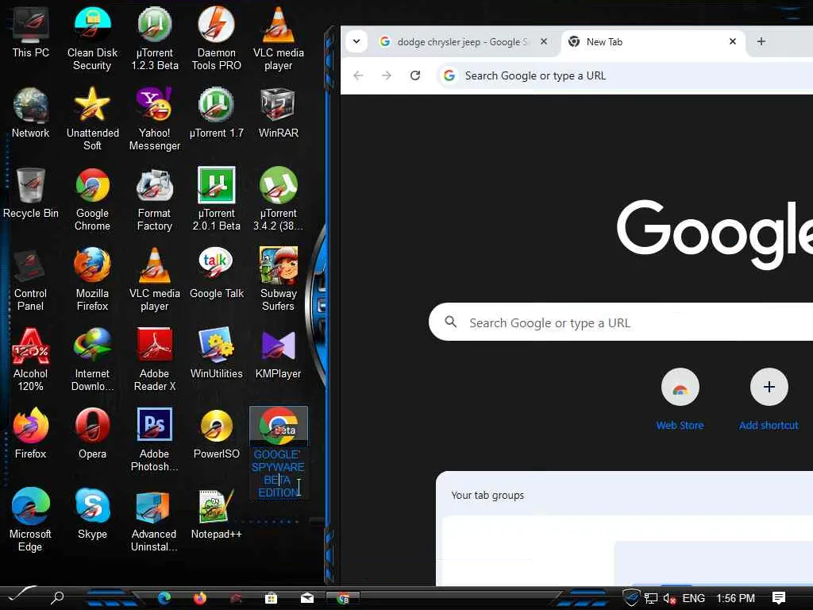This screenshot has width=813, height=610.
Task: Launch Google Talk shortcut
Action: [x=216, y=272]
